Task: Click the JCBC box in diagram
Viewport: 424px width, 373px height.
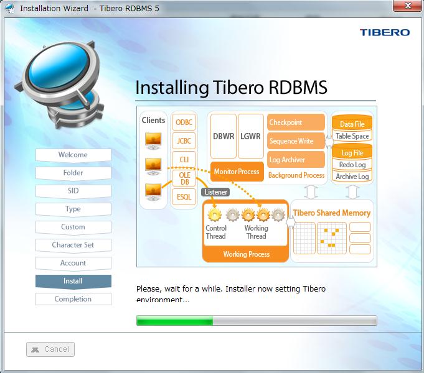Action: 184,140
